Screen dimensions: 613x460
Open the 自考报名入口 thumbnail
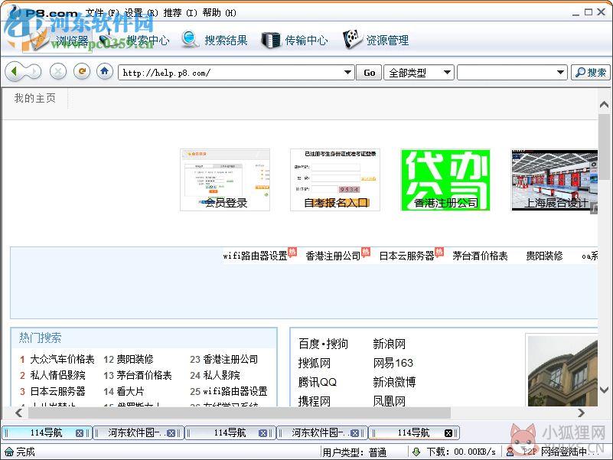coord(335,180)
